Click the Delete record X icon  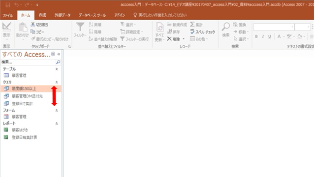[169, 39]
